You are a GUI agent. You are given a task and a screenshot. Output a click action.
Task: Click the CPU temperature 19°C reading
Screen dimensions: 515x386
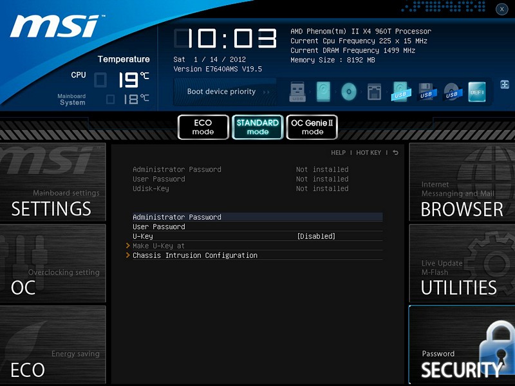point(134,80)
